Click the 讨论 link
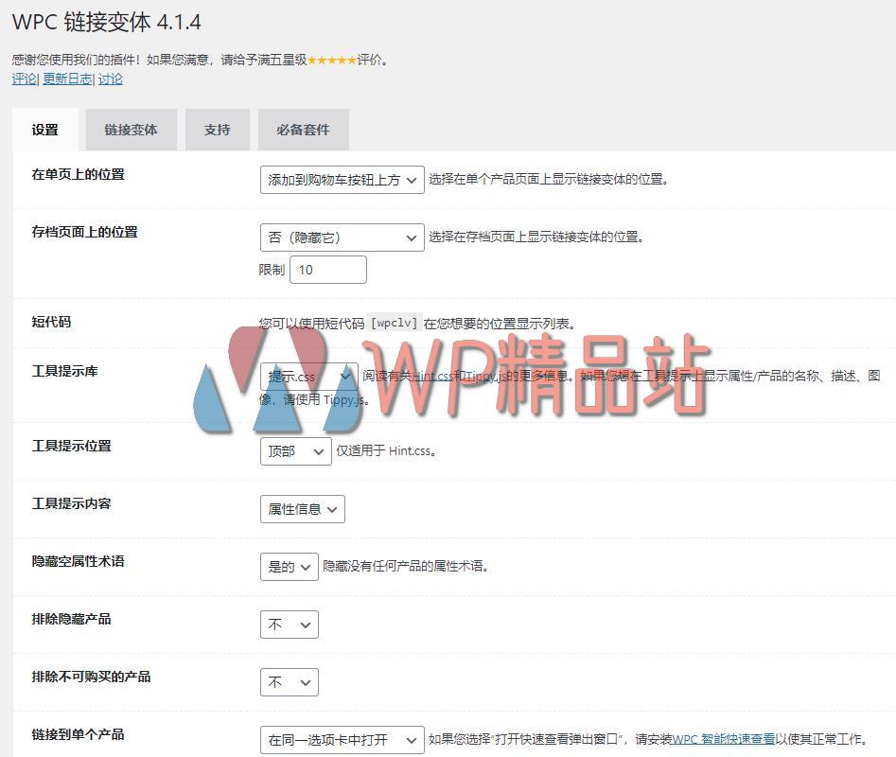 coord(110,79)
